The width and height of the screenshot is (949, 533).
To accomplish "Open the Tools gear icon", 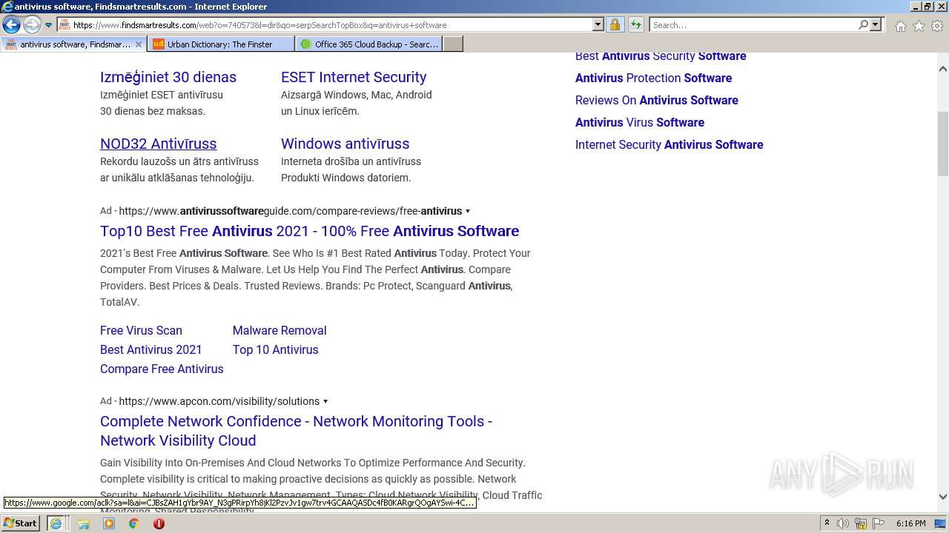I will (937, 26).
